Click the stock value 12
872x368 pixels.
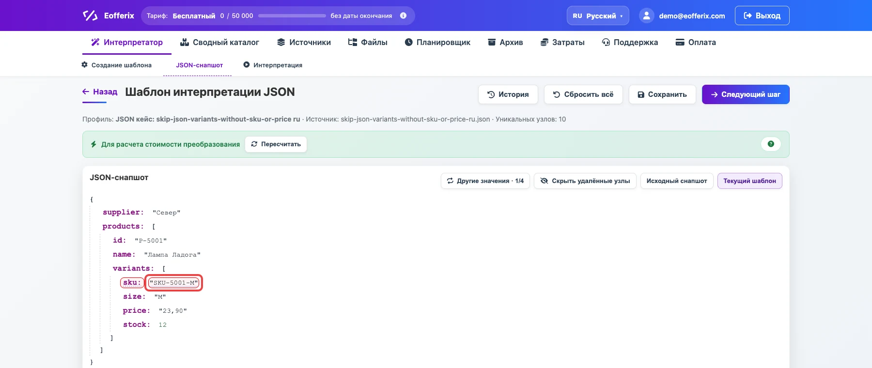coord(163,325)
